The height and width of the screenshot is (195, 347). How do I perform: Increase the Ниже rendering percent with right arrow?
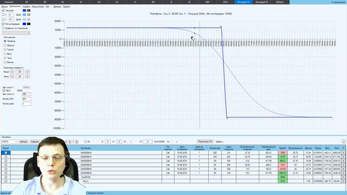coord(28,76)
